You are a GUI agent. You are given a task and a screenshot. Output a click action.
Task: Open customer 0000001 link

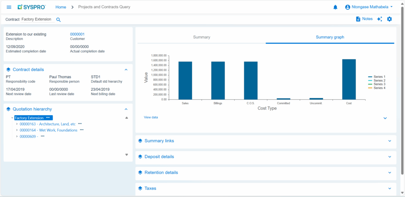click(x=77, y=34)
